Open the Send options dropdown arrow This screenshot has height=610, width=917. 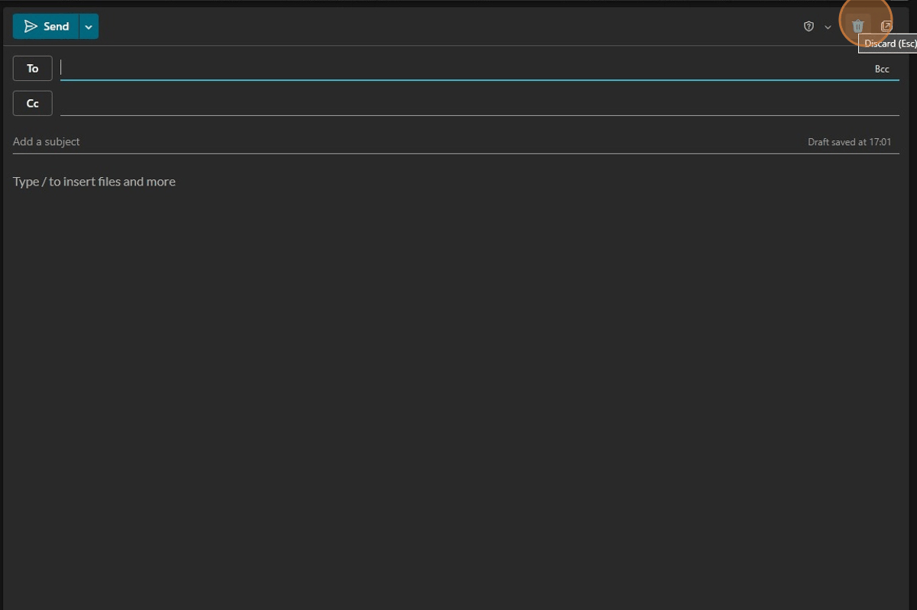89,27
